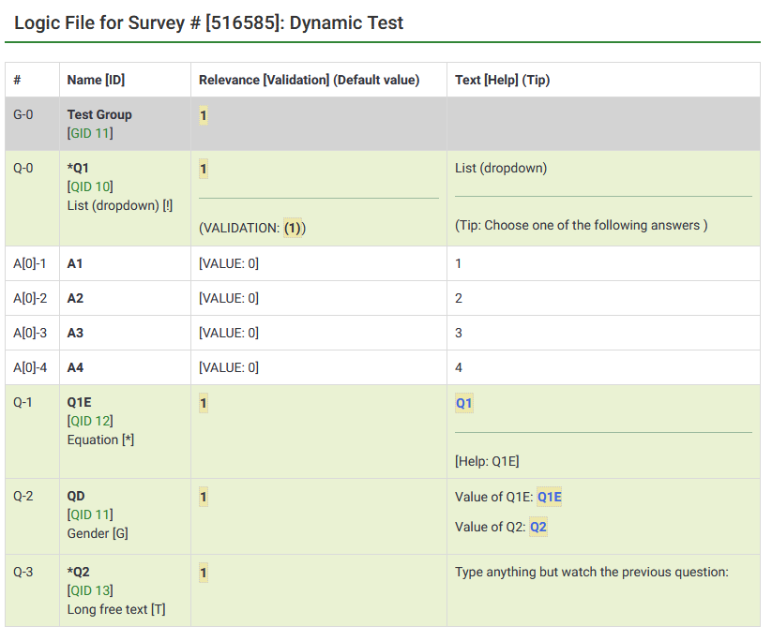Click the A[0]-1 row label
Image resolution: width=772 pixels, height=641 pixels.
click(29, 263)
